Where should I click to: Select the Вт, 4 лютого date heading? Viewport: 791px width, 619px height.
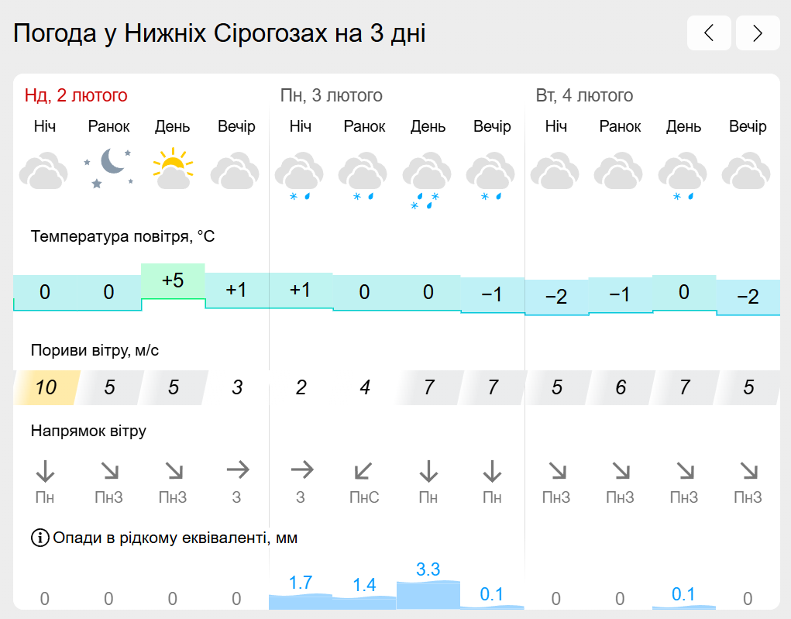[x=584, y=95]
